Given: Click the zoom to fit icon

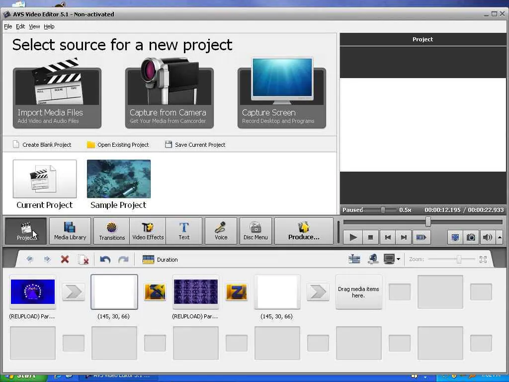Looking at the screenshot, I should click(483, 259).
